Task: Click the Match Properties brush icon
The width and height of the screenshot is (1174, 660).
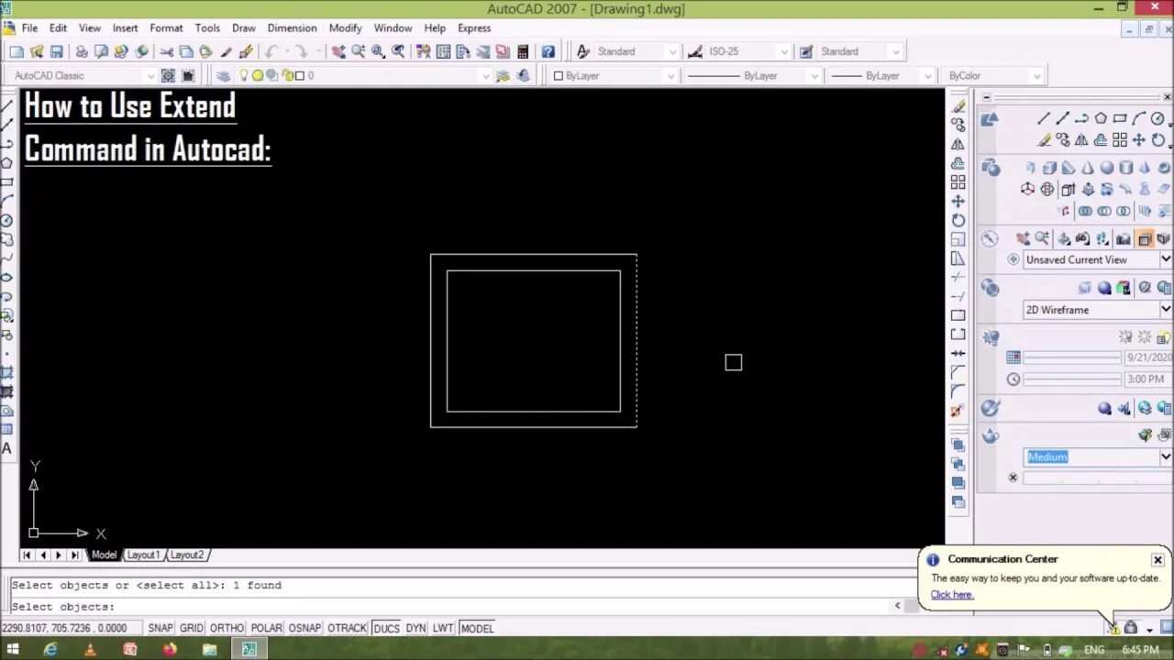Action: 227,51
